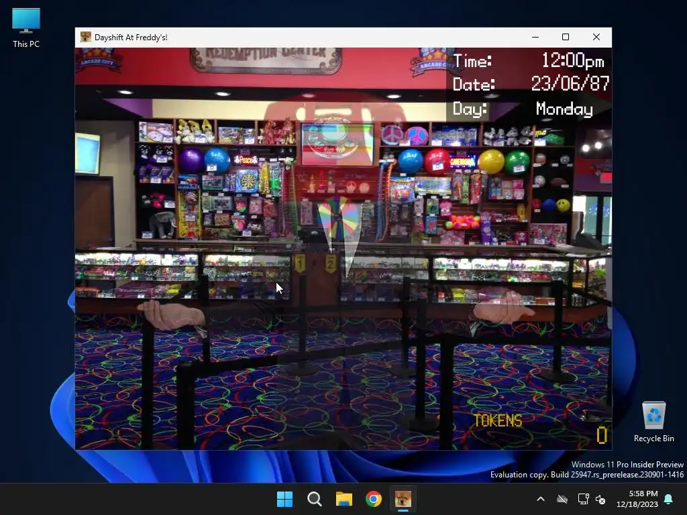Click the yellow smiley face ball
Screen dimensions: 687x515
click(563, 205)
